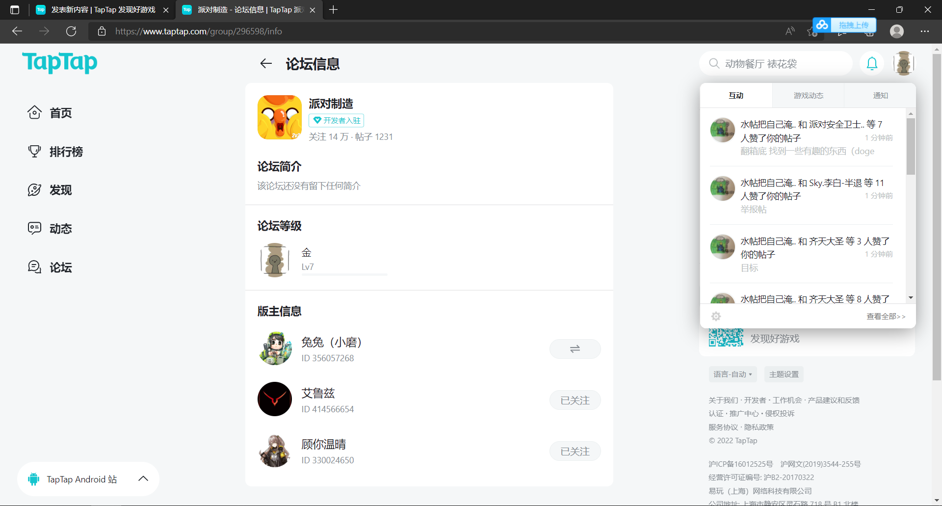
Task: Click the 发现 discover icon
Action: coord(34,190)
